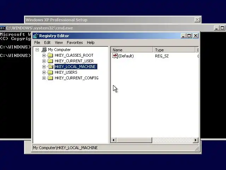The image size is (226, 170).
Task: Expand the HKEY_LOCAL_MACHINE key
Action: [44, 67]
